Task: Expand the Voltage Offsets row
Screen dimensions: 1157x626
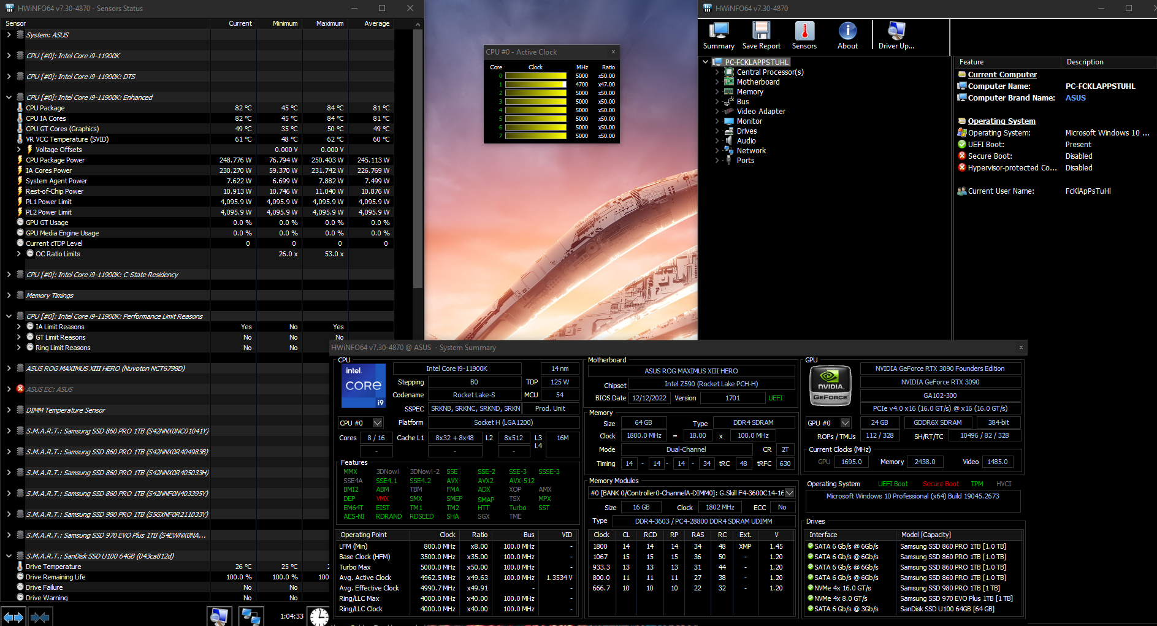Action: click(18, 149)
